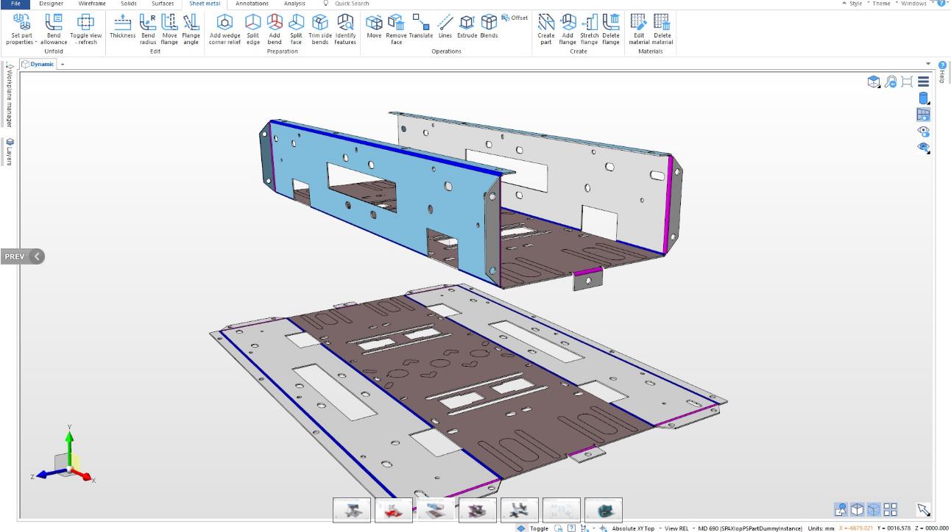Toggle the wireframe cube view mode
The width and height of the screenshot is (951, 532).
click(857, 509)
